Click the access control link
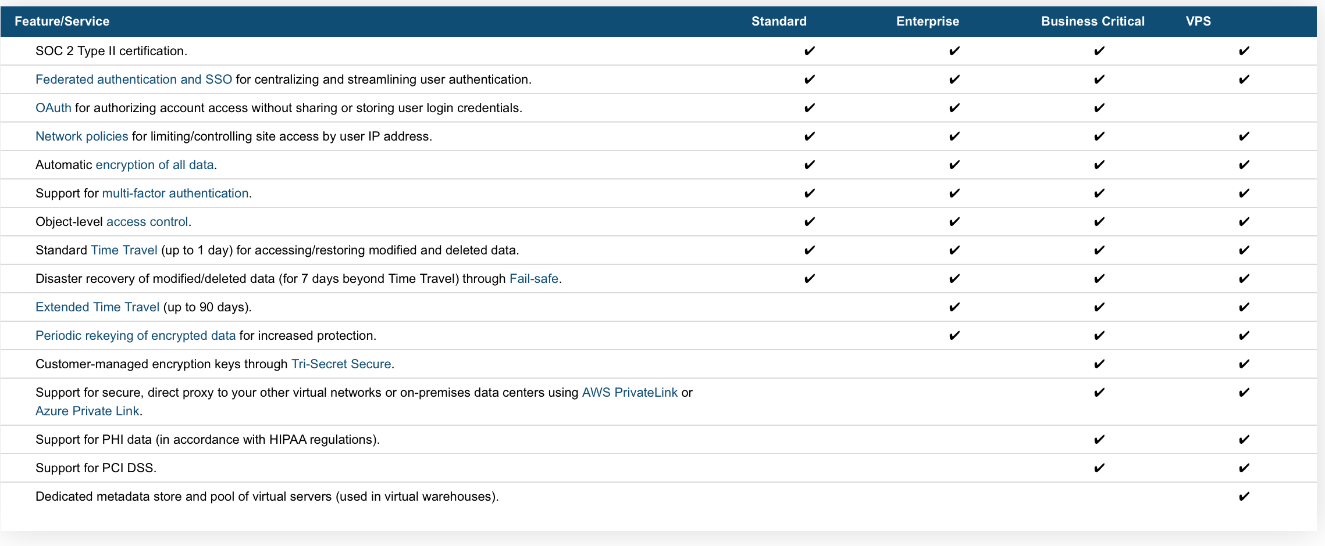1325x546 pixels. coord(147,222)
